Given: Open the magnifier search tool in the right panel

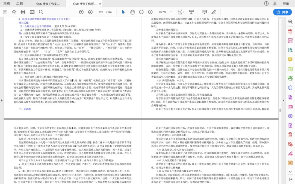Looking at the screenshot, I should [290, 22].
